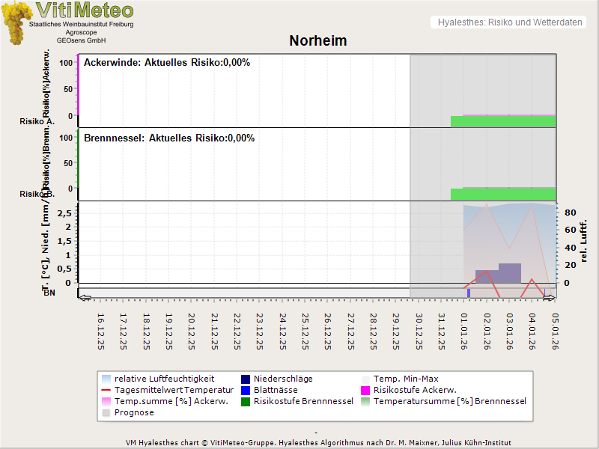Screen dimensions: 599x449
Task: Select the Hyalesthes: Risiko und Wetterdaten title
Action: pos(509,22)
